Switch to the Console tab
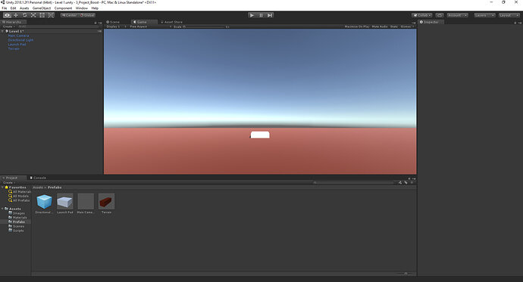This screenshot has height=282, width=523. pos(38,178)
